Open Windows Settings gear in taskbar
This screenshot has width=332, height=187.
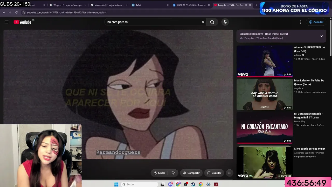208,184
